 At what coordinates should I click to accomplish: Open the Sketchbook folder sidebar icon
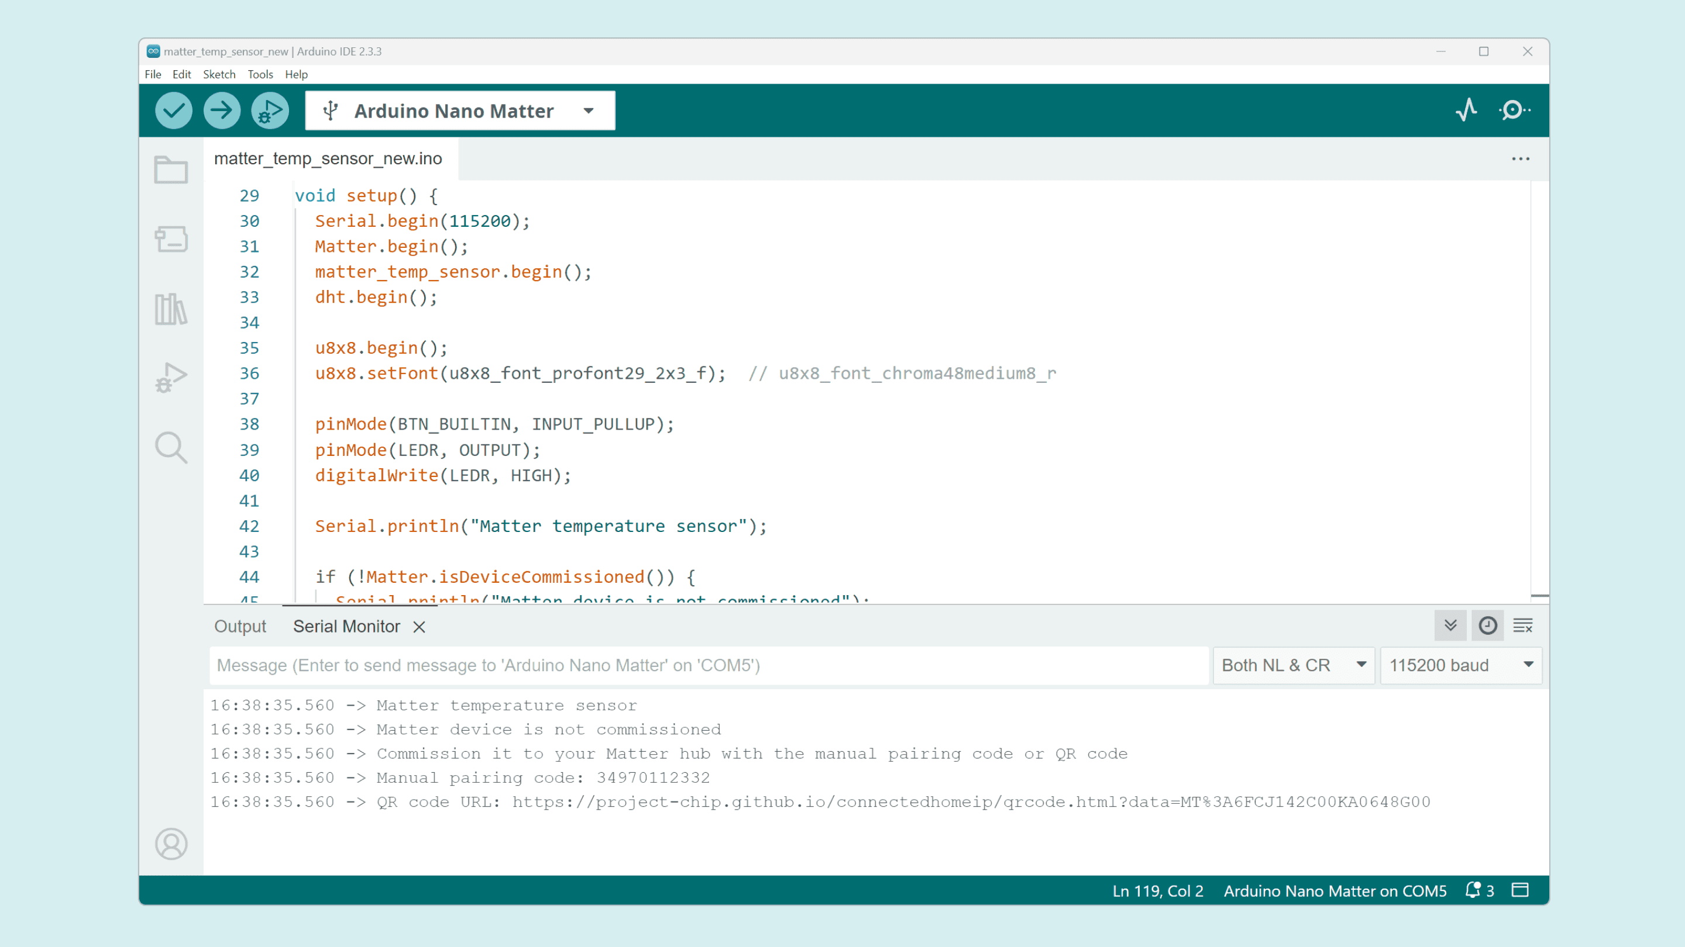pos(171,170)
